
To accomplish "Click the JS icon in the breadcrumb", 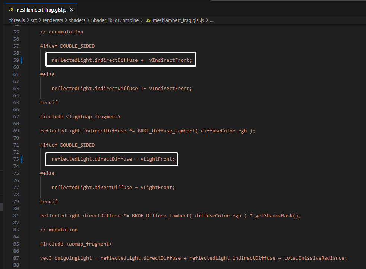I will [x=148, y=20].
